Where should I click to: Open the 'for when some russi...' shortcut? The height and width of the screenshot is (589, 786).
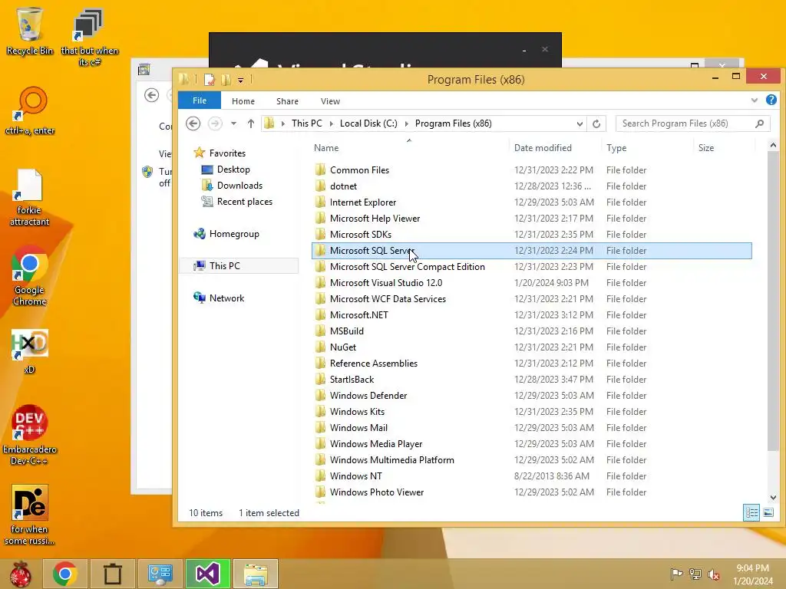30,515
